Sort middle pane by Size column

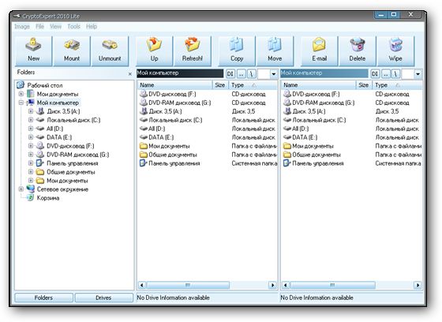coord(220,85)
